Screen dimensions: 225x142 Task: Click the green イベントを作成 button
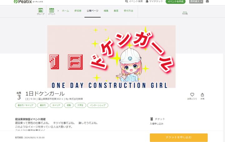click(176, 2)
